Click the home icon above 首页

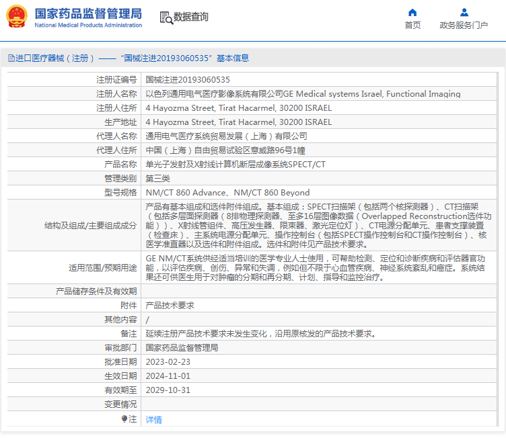pyautogui.click(x=412, y=12)
